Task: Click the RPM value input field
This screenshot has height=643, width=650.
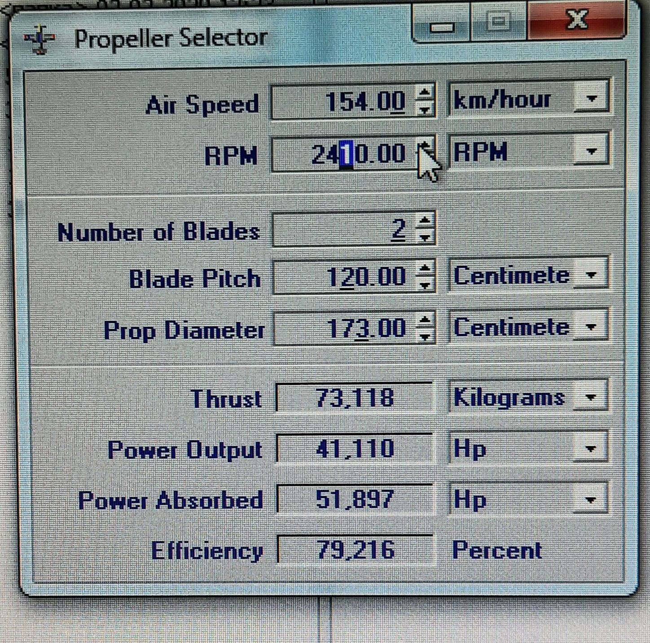Action: (343, 153)
